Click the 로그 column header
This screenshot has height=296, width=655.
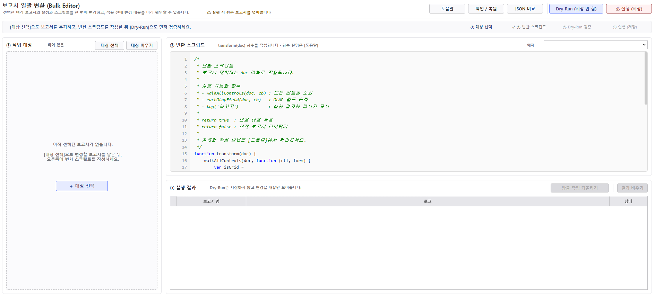click(x=428, y=201)
